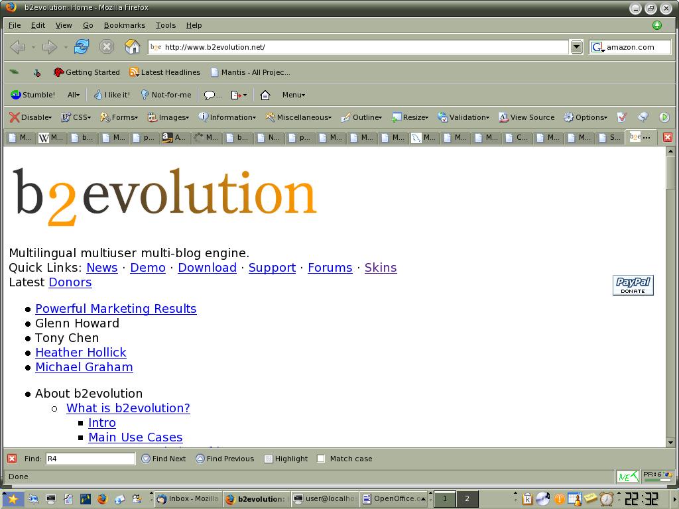Click the Back arrow navigation button
679x509 pixels.
[x=17, y=47]
